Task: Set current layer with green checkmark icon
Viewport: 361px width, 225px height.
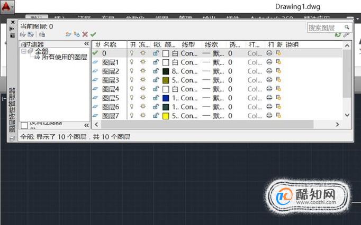Action: coord(93,34)
